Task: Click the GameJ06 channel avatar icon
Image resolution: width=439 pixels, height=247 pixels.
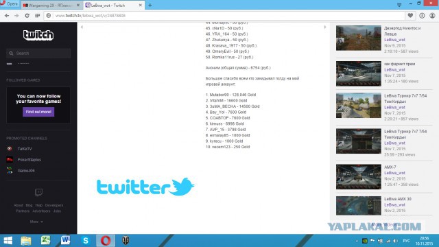Action: [10, 171]
